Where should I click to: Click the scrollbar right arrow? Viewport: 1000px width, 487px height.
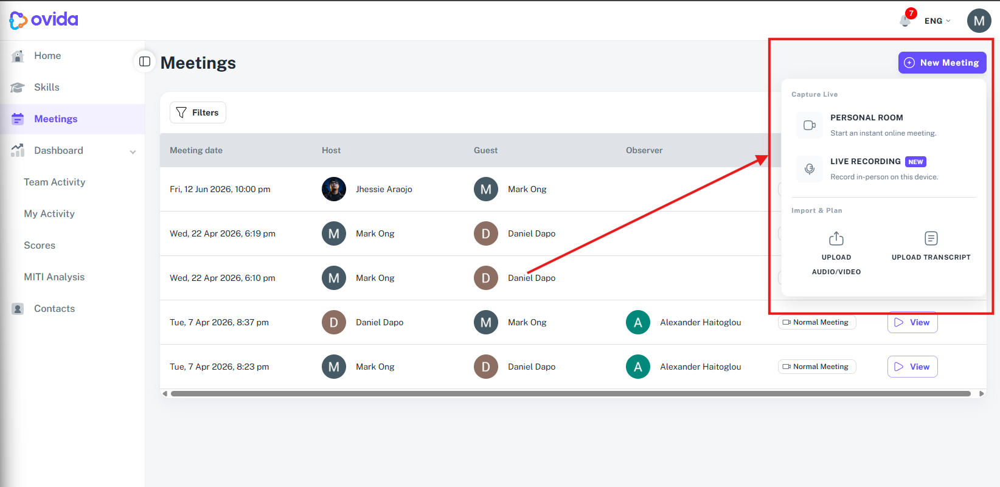[x=981, y=393]
